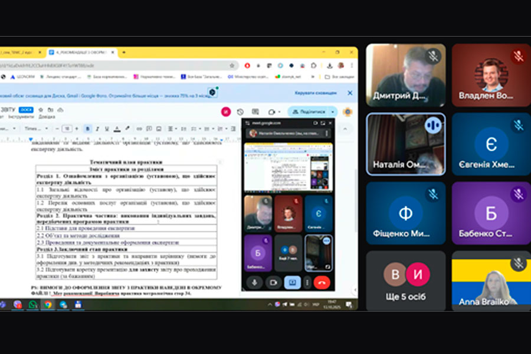Open the font family dropdown 'Times'
Viewport: 531px width, 354px height.
coord(34,129)
